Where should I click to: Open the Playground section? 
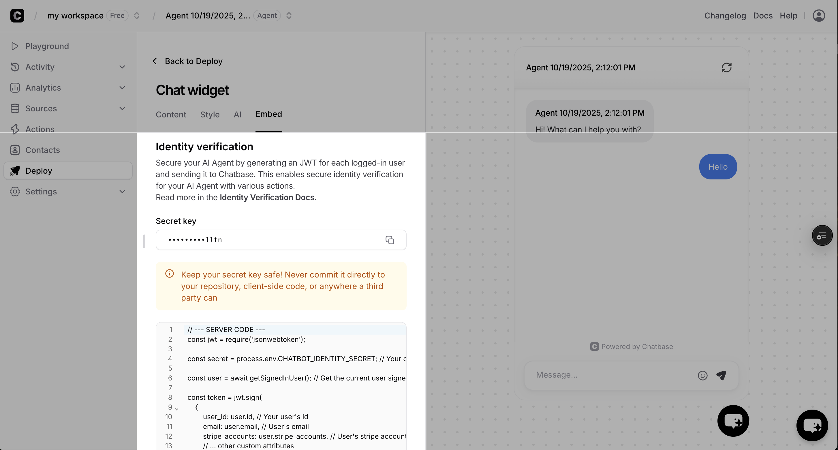click(47, 46)
